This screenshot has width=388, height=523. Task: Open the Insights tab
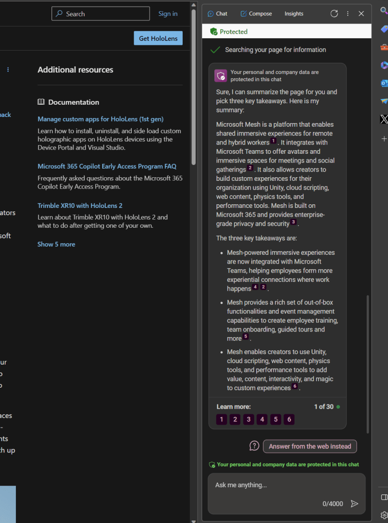point(294,14)
